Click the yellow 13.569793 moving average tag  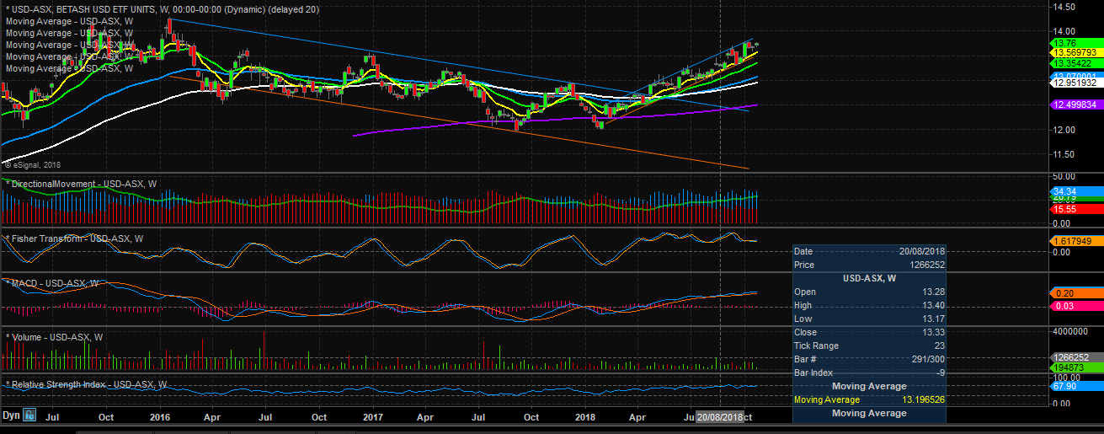[x=1076, y=53]
